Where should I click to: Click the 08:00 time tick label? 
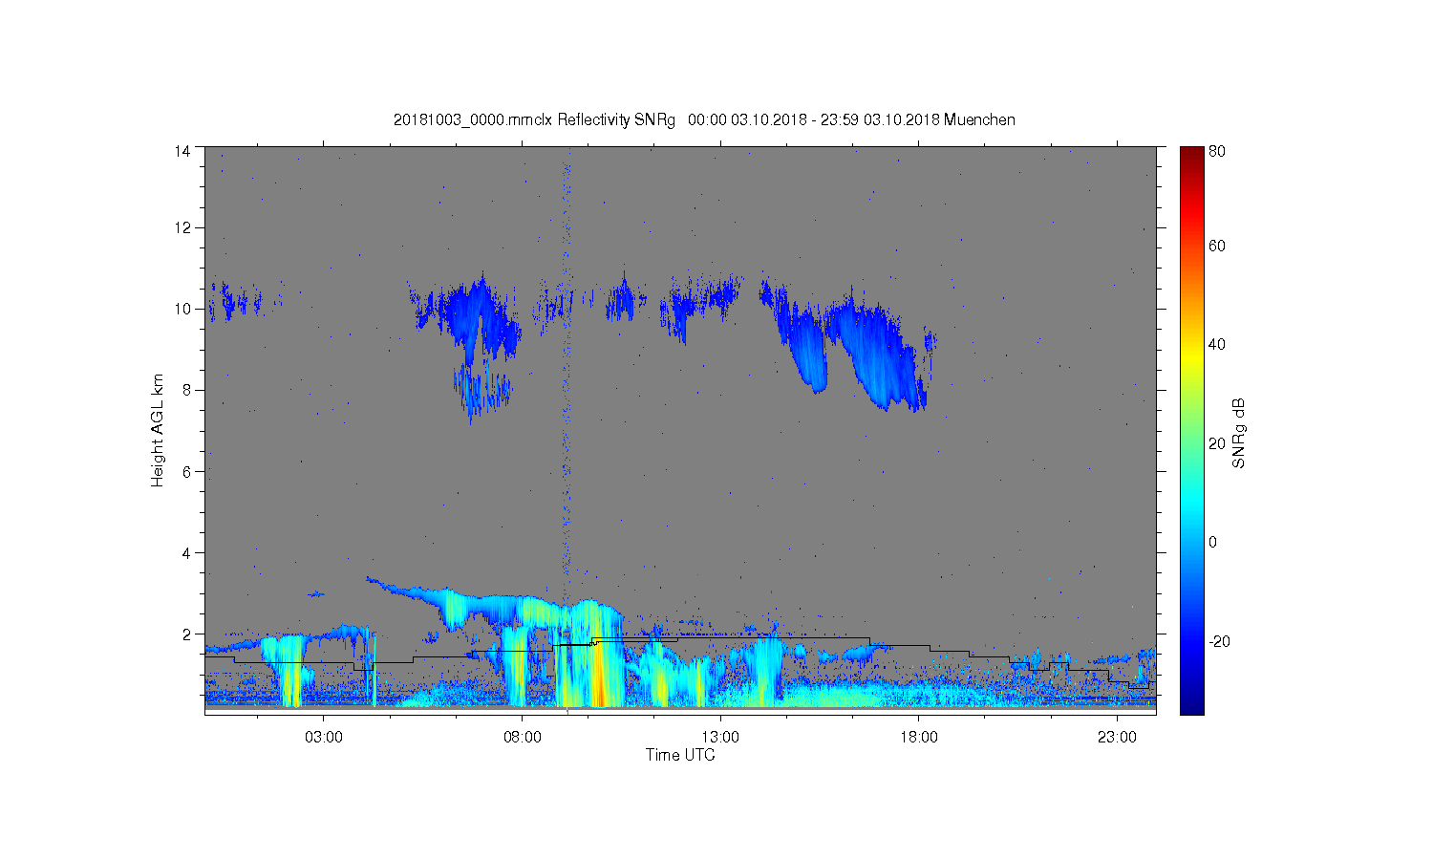pyautogui.click(x=523, y=738)
